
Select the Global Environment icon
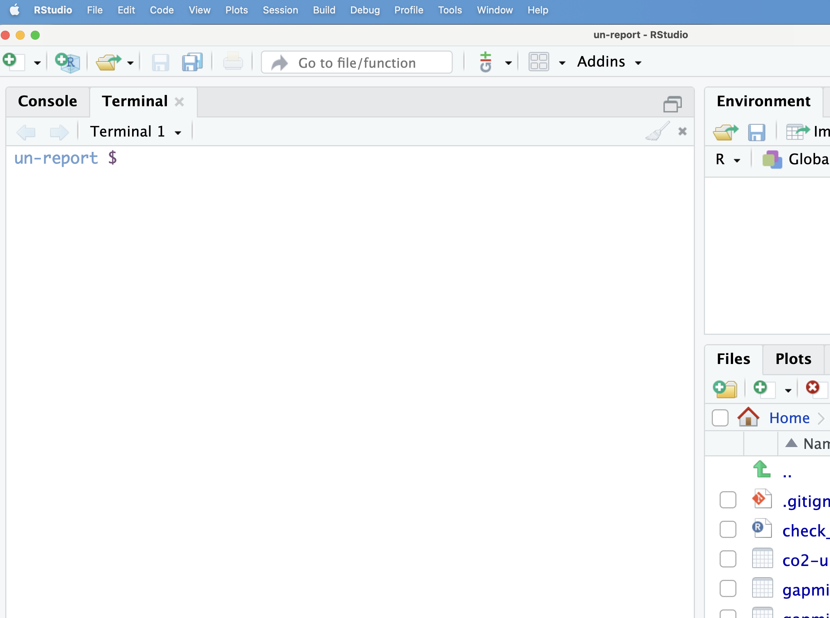[x=772, y=160]
